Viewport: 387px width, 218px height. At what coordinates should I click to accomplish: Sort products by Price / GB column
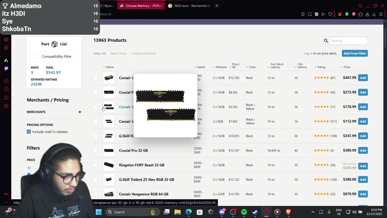click(x=234, y=66)
